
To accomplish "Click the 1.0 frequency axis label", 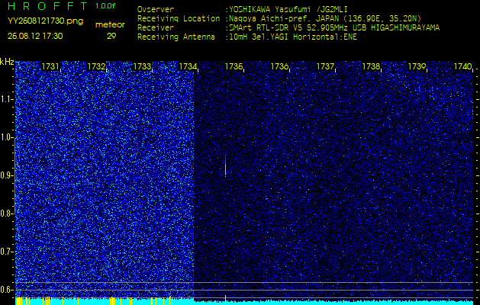I will pos(6,137).
